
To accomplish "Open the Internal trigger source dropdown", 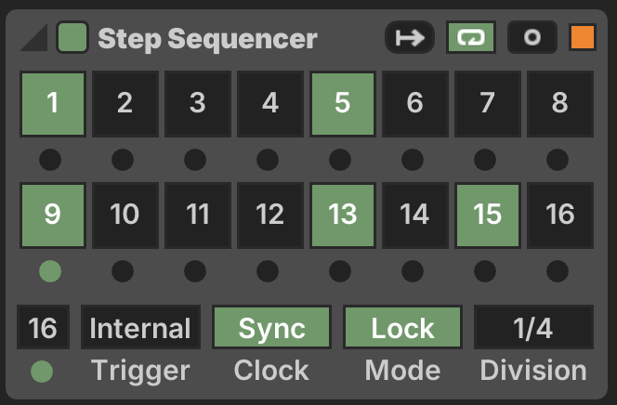I will (141, 327).
